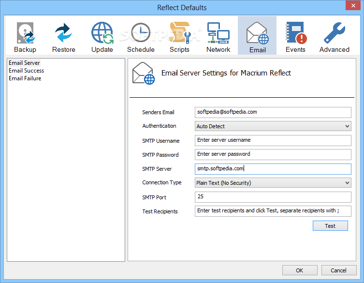Click the SMTP Username field
The image size is (364, 283).
point(273,141)
